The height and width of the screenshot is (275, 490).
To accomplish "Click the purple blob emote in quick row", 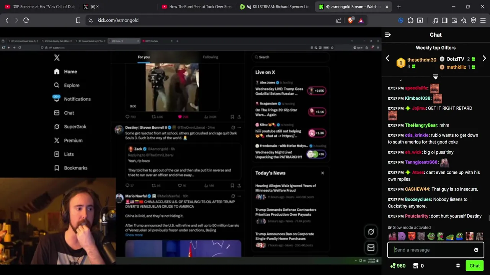I will (402, 236).
